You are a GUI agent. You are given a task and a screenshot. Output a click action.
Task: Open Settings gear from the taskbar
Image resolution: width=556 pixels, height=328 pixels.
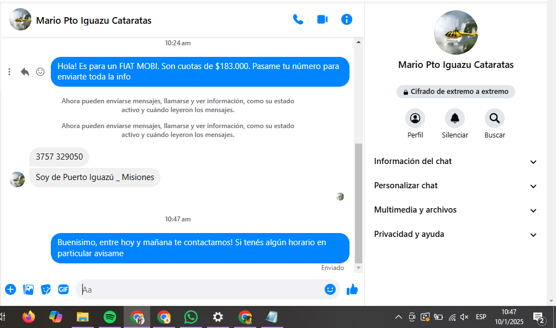pos(218,316)
